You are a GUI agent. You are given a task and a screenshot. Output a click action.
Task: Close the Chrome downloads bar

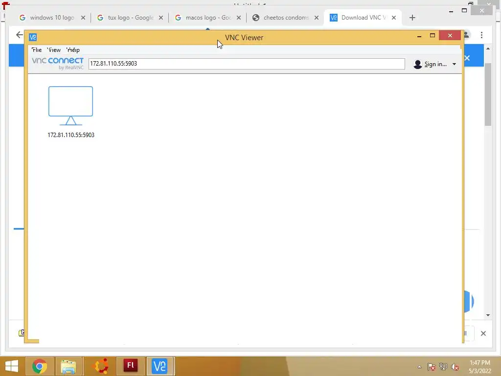point(483,333)
